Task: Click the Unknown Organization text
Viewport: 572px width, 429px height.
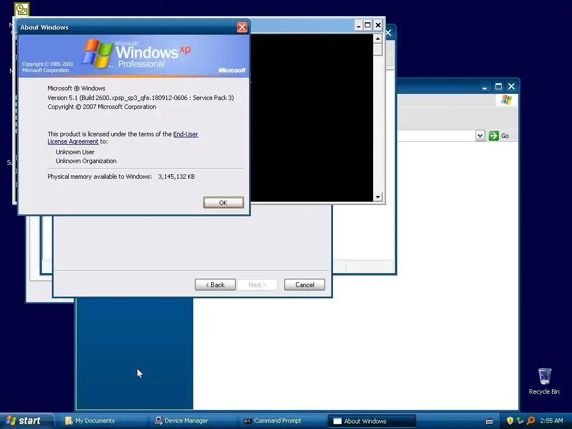Action: pos(86,161)
